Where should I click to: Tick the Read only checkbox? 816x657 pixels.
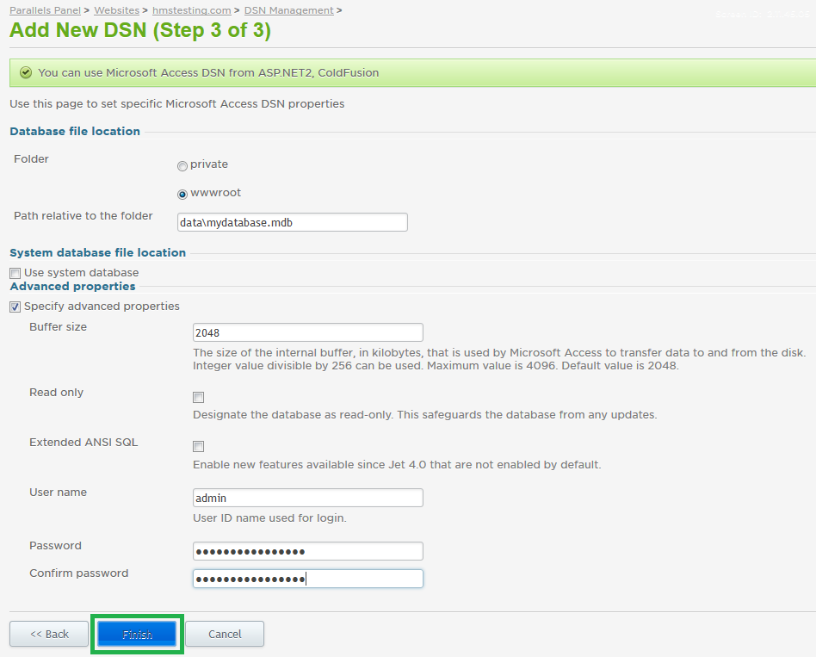click(198, 397)
